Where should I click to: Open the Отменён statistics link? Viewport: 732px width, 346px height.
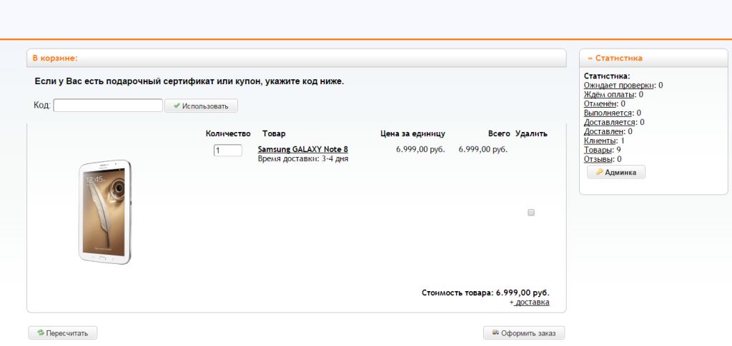point(600,104)
